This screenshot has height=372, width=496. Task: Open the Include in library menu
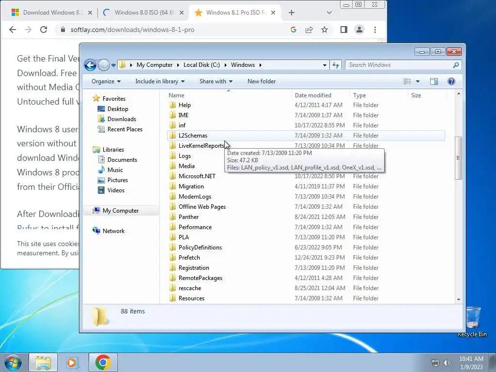point(160,81)
